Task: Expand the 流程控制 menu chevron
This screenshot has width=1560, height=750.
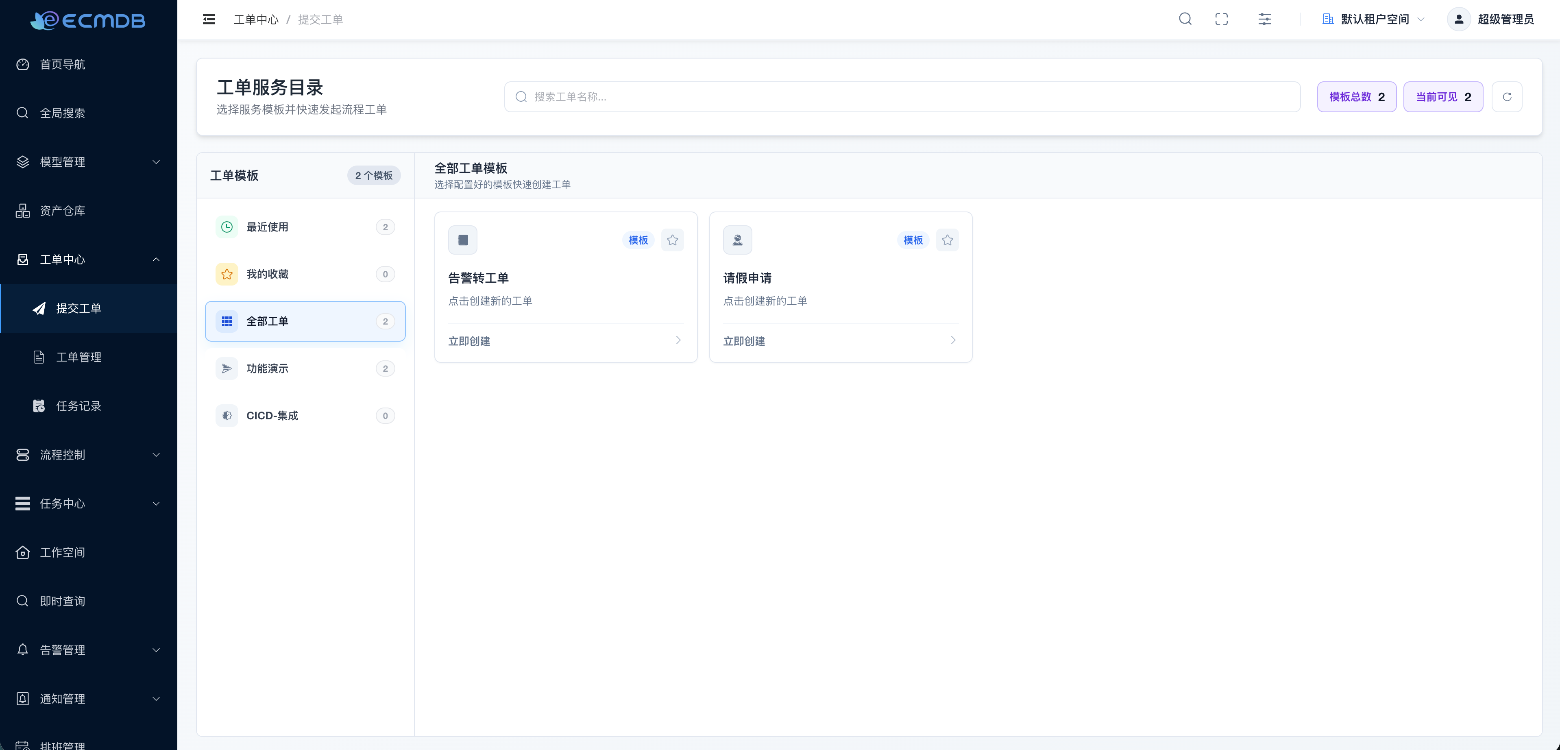Action: click(156, 454)
